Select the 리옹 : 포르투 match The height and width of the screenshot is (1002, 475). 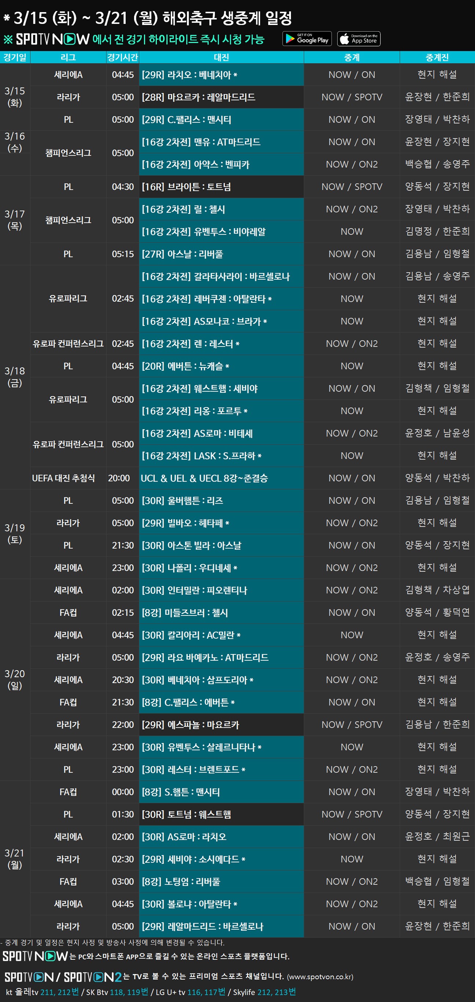[x=221, y=411]
